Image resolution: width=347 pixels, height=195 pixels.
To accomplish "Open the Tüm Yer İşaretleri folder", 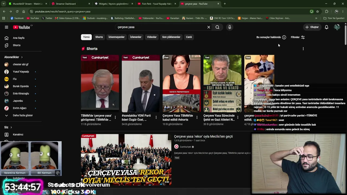I will (334, 18).
